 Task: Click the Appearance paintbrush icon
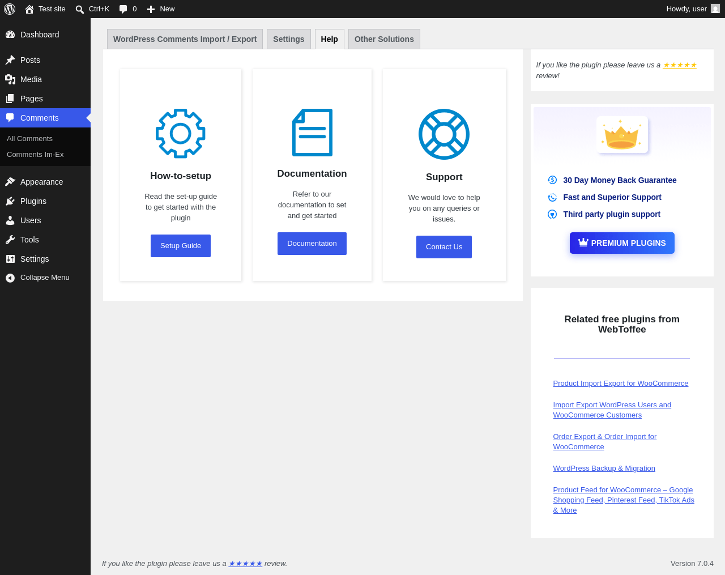click(x=10, y=182)
